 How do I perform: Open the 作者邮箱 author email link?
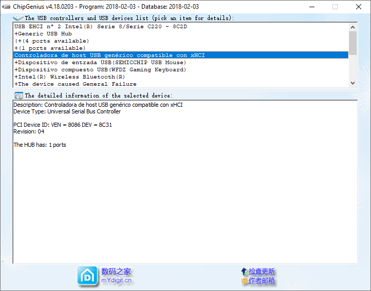262,281
